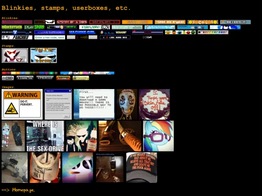Click the media player slider blinkie
The width and height of the screenshot is (262, 196).
tap(17, 32)
